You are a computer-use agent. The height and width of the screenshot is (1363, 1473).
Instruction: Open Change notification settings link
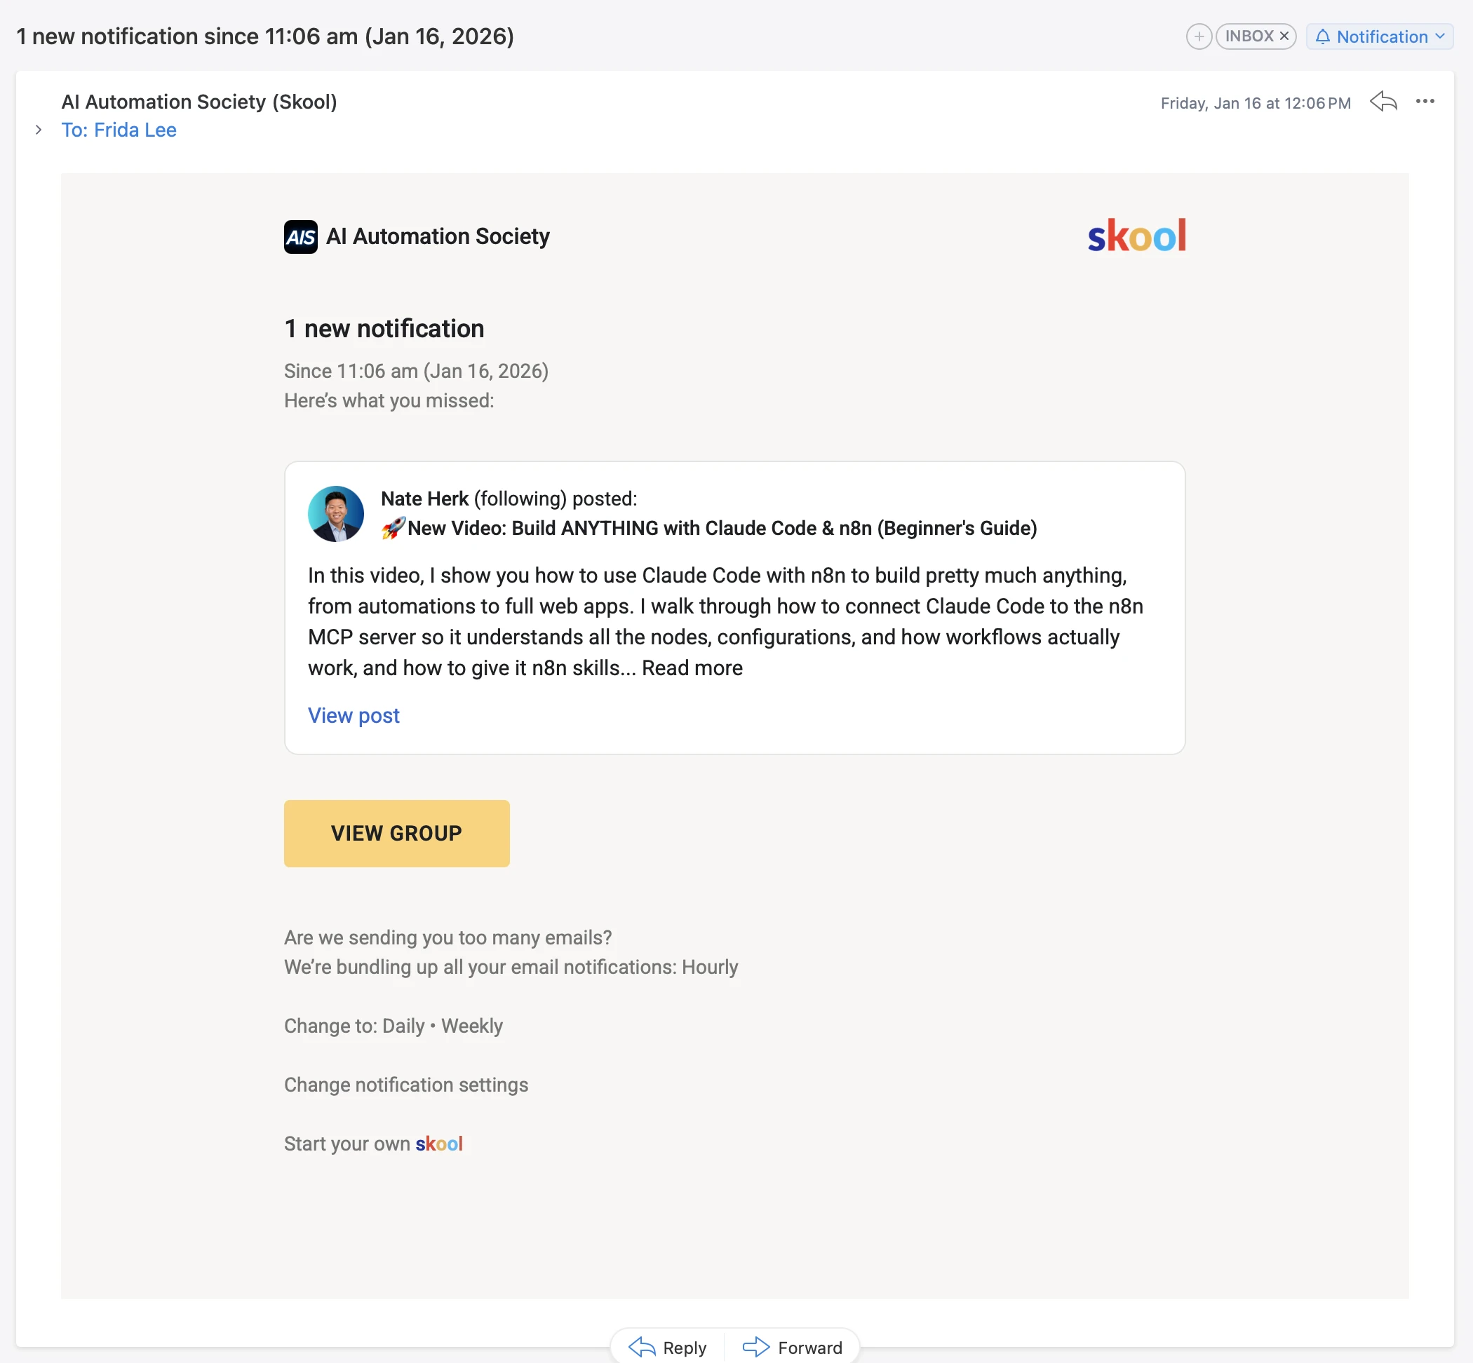point(406,1085)
